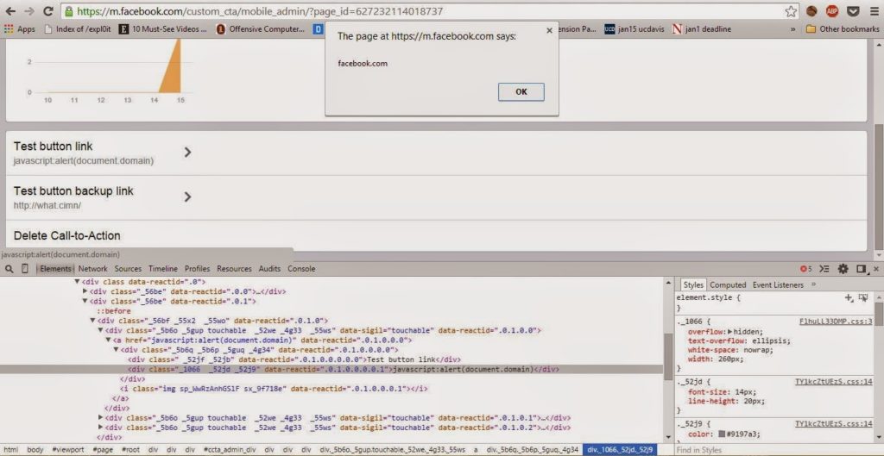The width and height of the screenshot is (884, 456).
Task: Click the brown round extension icon
Action: pos(811,11)
